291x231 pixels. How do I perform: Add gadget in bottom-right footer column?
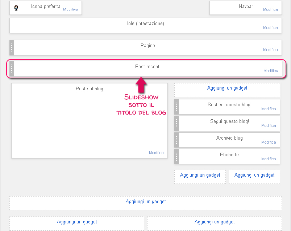215,222
